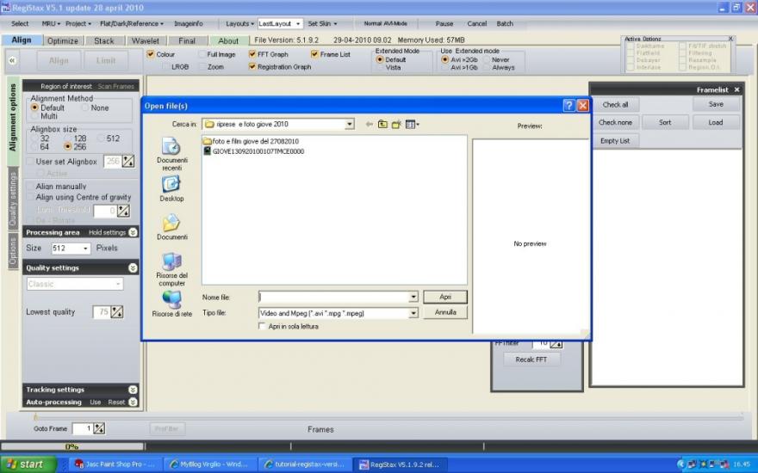Go to Desktop shortcut in dialog
The image size is (758, 473).
click(x=171, y=188)
